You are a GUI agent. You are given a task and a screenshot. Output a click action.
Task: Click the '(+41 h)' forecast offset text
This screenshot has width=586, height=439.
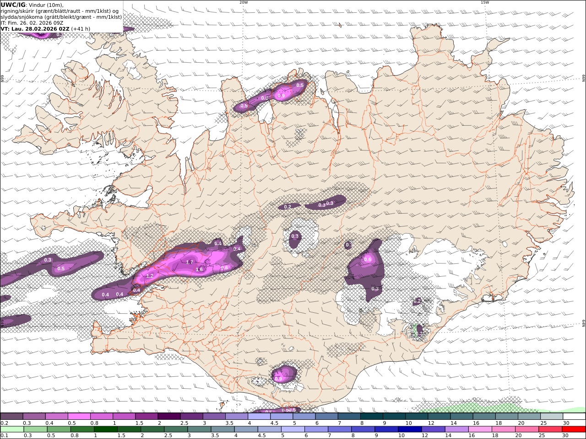coord(81,28)
